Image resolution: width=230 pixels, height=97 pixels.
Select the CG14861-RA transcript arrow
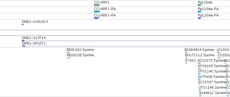point(97,12)
